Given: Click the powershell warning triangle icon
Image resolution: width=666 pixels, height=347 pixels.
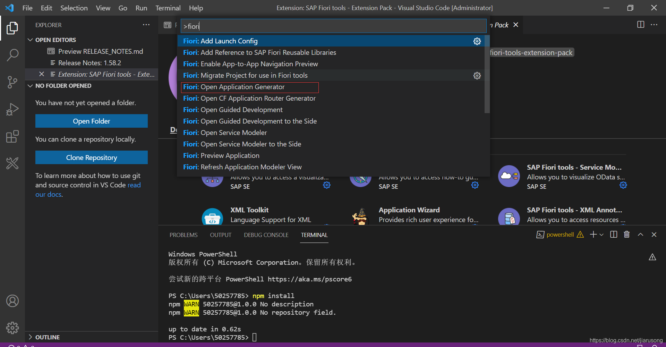Looking at the screenshot, I should (x=580, y=235).
